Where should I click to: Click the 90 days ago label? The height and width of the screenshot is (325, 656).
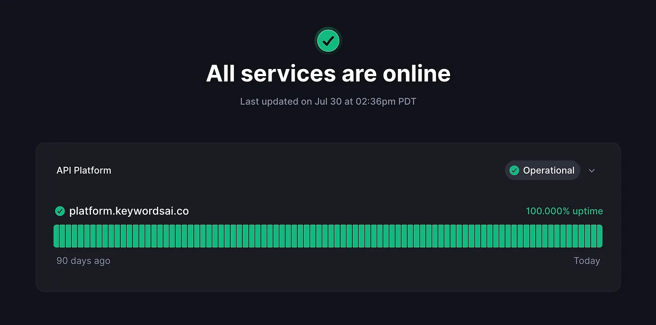tap(83, 261)
